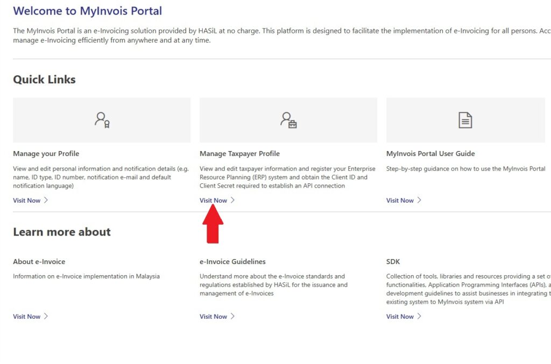This screenshot has width=551, height=364.
Task: Click the SDK heading
Action: 393,261
